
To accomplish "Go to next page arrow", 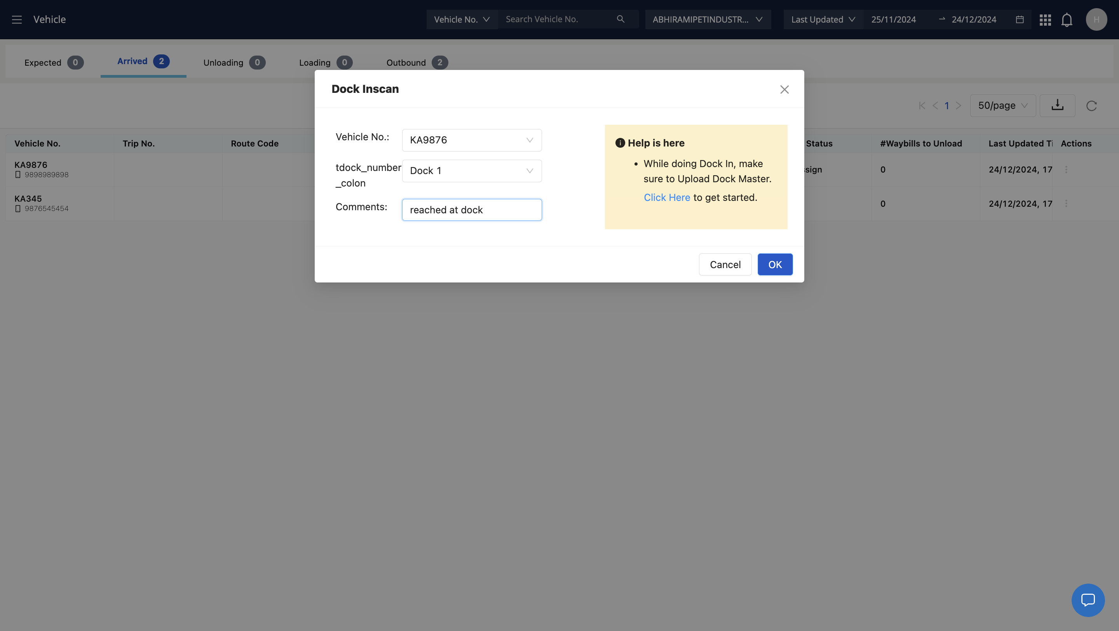I will [959, 106].
